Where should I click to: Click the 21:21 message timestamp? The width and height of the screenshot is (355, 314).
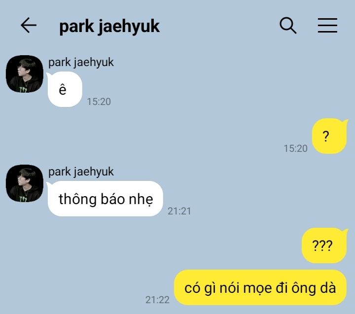tap(179, 211)
